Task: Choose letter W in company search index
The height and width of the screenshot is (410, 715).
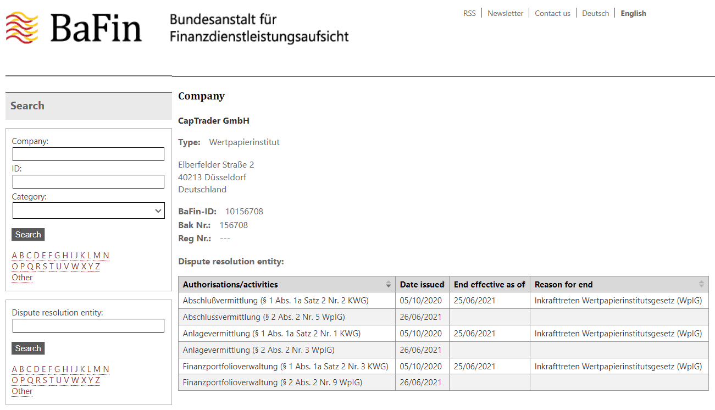Action: 75,267
